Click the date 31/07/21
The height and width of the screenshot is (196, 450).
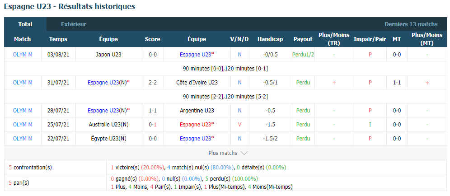[x=58, y=82]
